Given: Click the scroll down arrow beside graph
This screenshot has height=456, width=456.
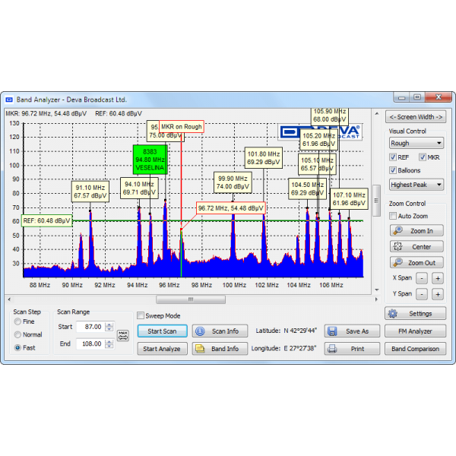Looking at the screenshot, I should click(x=377, y=290).
